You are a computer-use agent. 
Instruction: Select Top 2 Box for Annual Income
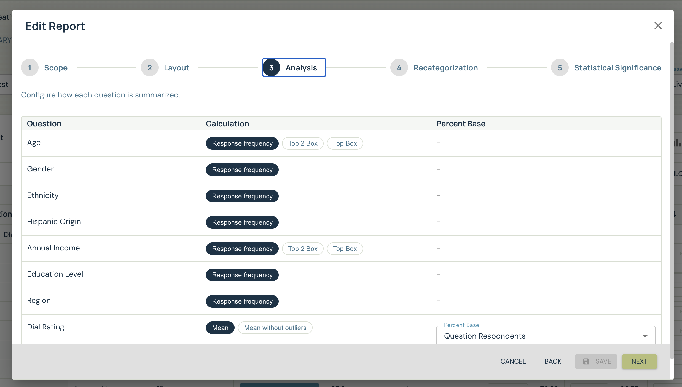[x=303, y=249]
